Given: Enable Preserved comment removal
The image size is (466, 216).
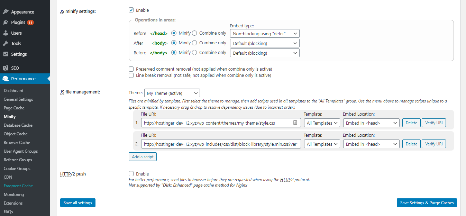Looking at the screenshot, I should [131, 69].
